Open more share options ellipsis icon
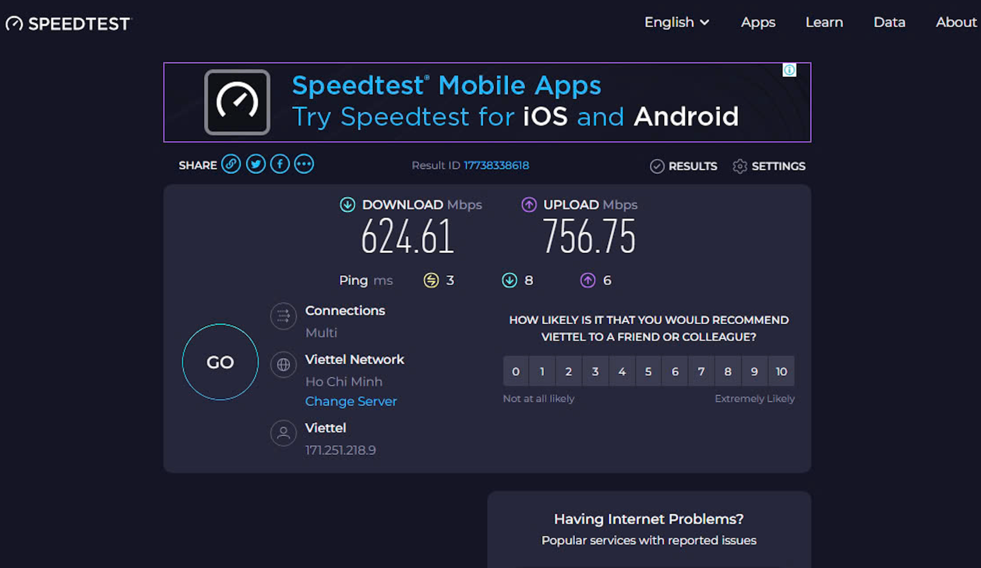The width and height of the screenshot is (981, 568). tap(304, 164)
